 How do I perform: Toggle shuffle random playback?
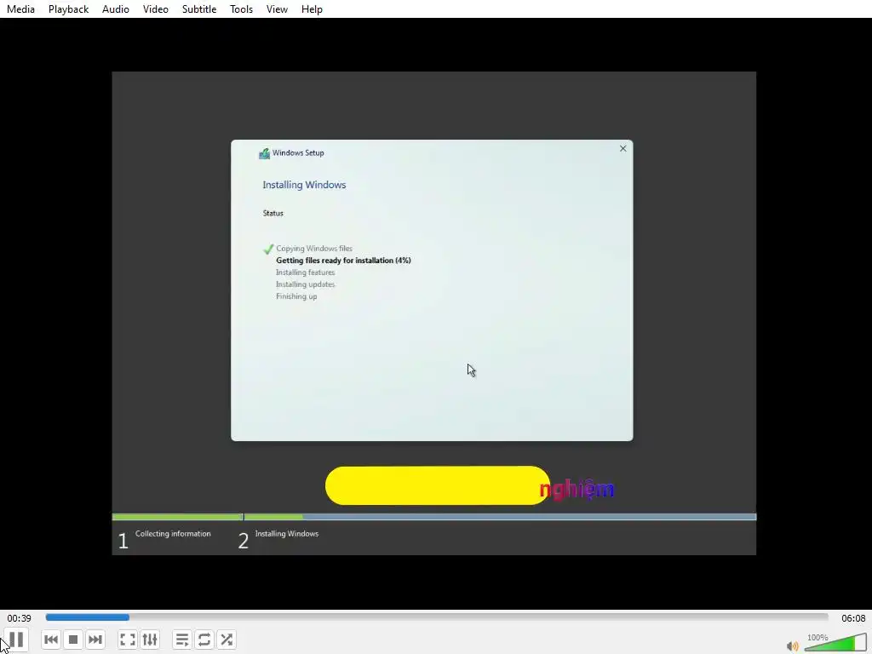[x=227, y=640]
